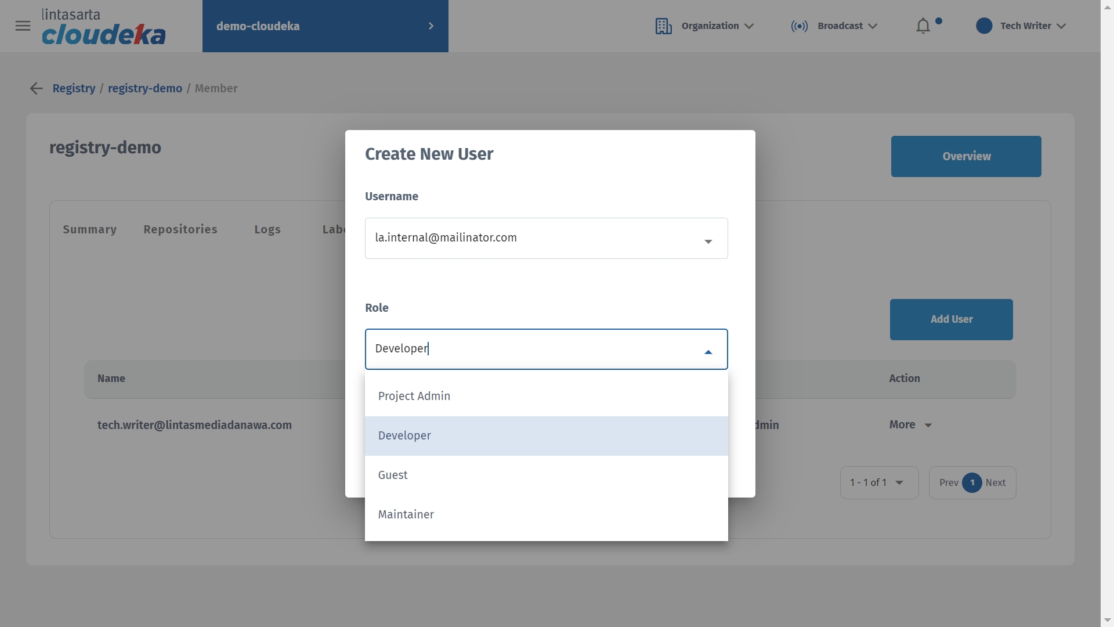Screen dimensions: 1114x627
Task: Click the Tech Writer avatar circle
Action: pyautogui.click(x=983, y=26)
